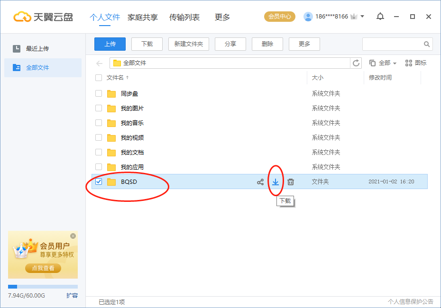
Task: Click the 我的视频 folder icon
Action: [x=111, y=137]
